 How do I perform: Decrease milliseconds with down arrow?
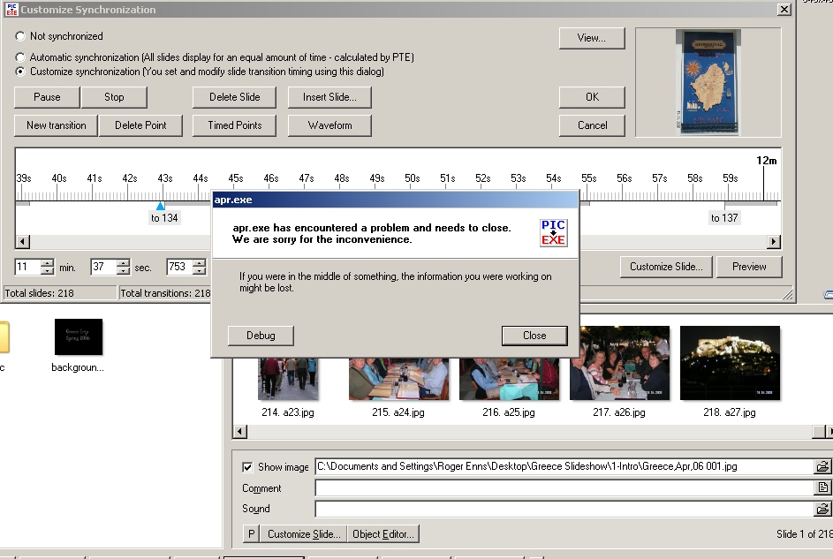[200, 271]
